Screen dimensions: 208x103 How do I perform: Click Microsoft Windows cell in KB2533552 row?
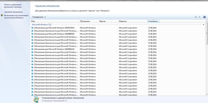click(x=88, y=28)
